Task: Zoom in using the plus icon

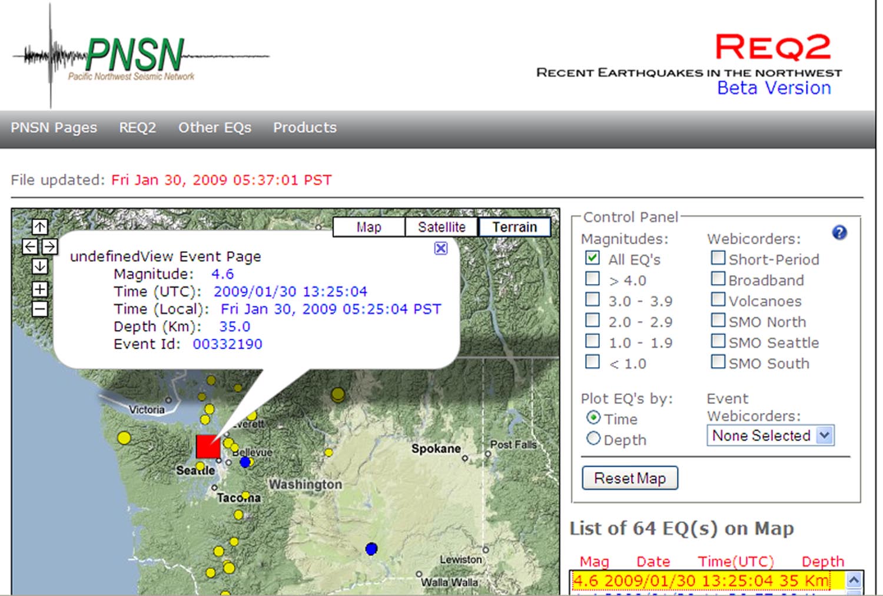Action: pyautogui.click(x=39, y=289)
